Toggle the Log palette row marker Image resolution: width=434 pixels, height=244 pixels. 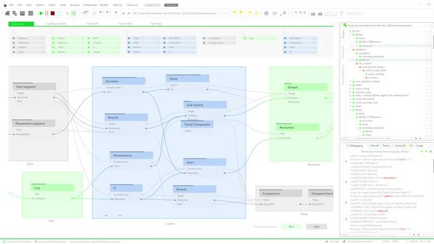coord(245,38)
